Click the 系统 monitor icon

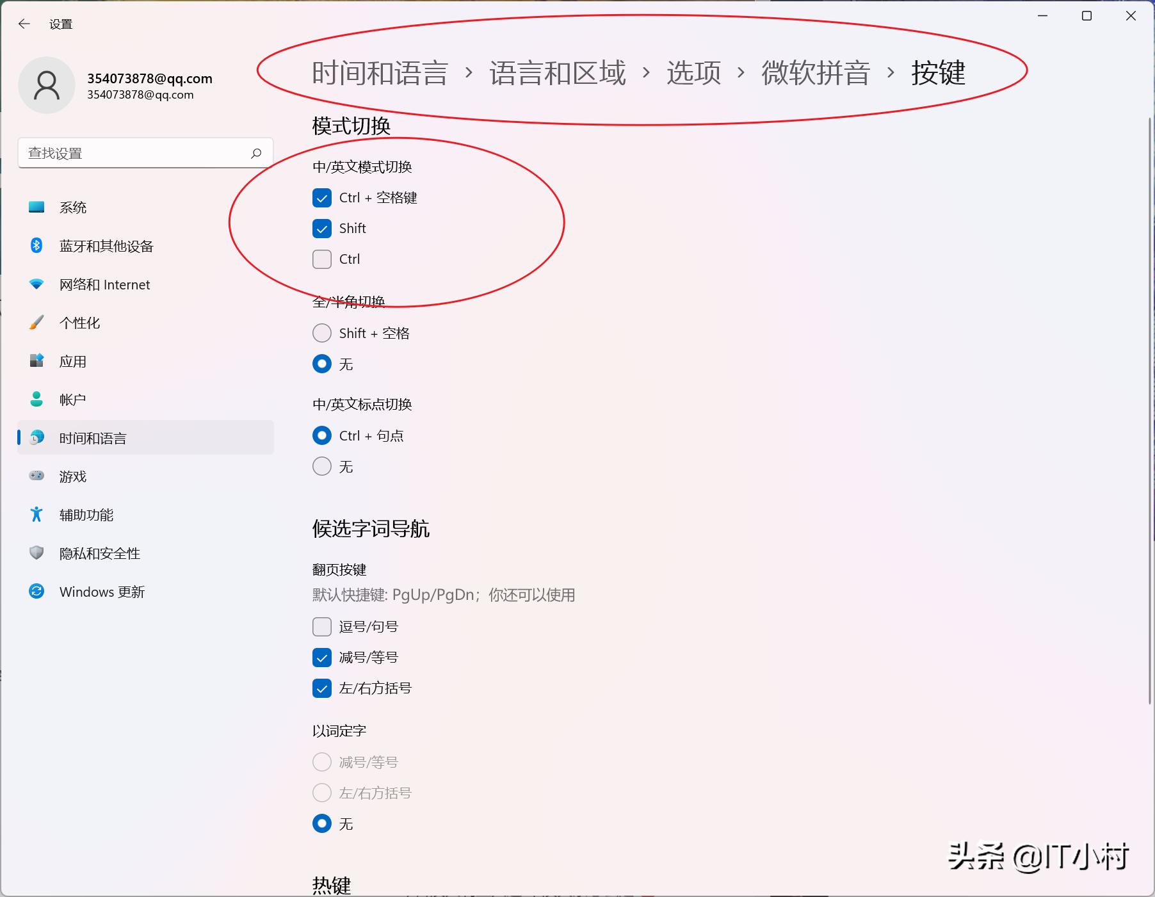[36, 207]
